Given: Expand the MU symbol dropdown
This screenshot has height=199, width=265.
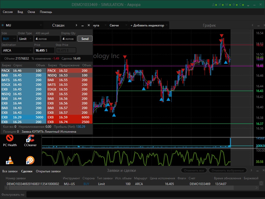Looking at the screenshot, I should pyautogui.click(x=41, y=25).
